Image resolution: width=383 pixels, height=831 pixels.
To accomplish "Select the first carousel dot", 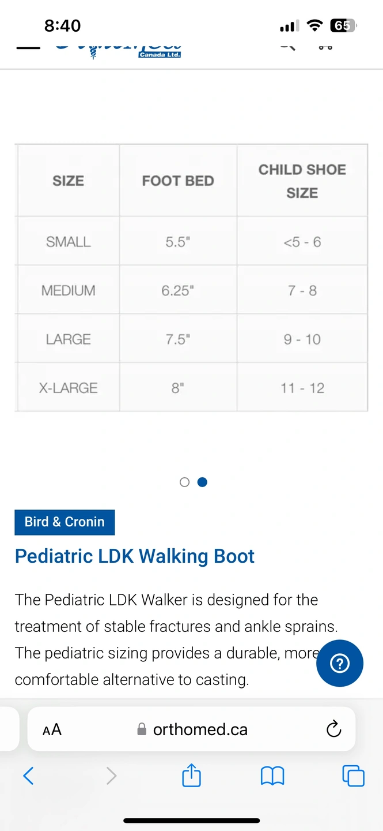I will (x=184, y=482).
